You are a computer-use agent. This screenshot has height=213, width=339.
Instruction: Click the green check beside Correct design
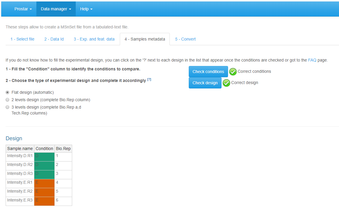[x=226, y=83]
